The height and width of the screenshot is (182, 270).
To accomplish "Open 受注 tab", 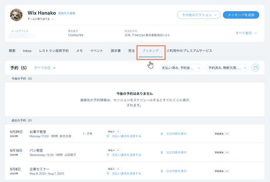I will coord(132,51).
